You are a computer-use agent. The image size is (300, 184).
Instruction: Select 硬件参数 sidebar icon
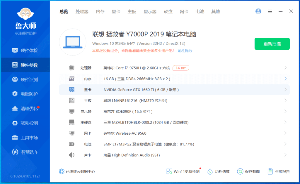coord(15,65)
